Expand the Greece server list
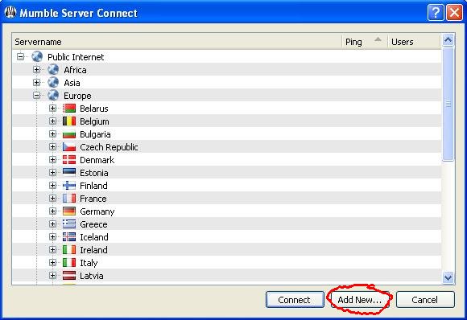This screenshot has height=320, width=467. 52,224
